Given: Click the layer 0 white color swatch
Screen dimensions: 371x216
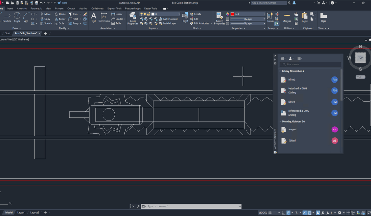Looking at the screenshot, I should click(x=153, y=14).
